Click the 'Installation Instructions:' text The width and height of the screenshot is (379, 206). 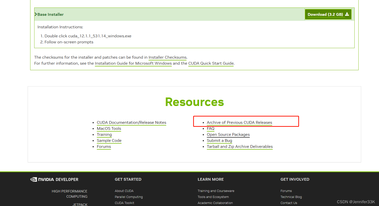pos(60,27)
